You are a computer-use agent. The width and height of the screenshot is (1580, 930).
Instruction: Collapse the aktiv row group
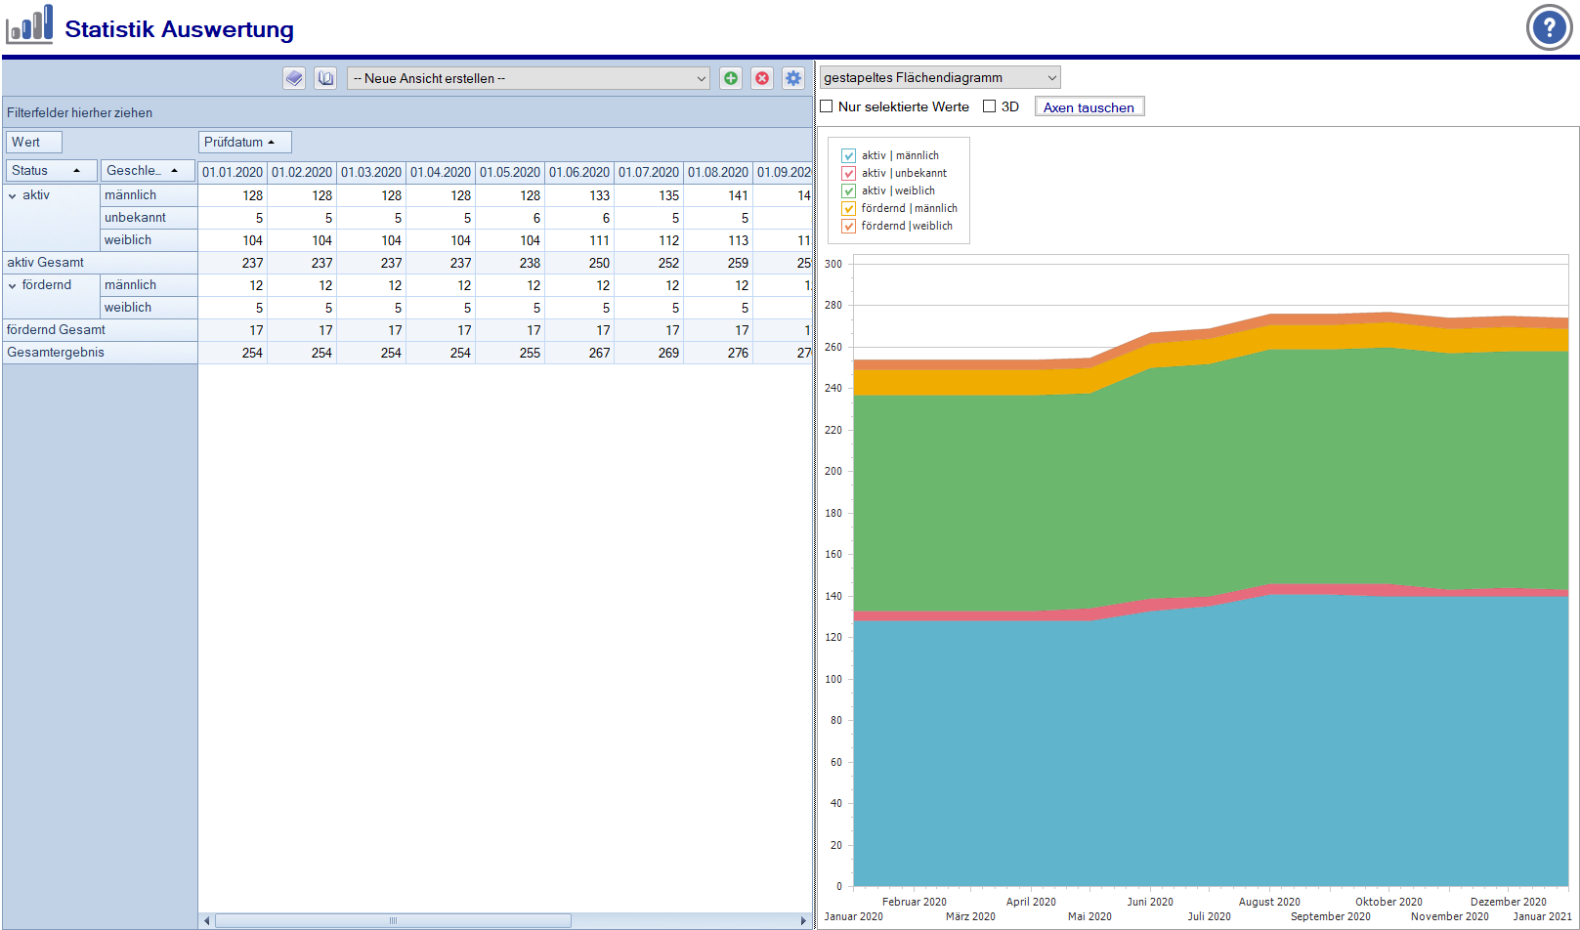pyautogui.click(x=13, y=195)
